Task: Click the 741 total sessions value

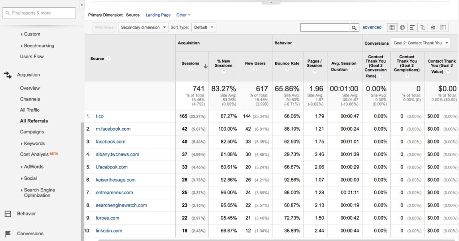Action: tap(198, 89)
